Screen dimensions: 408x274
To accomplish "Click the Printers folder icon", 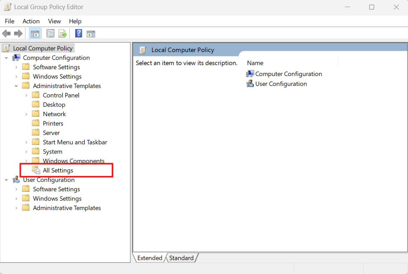I will click(35, 123).
